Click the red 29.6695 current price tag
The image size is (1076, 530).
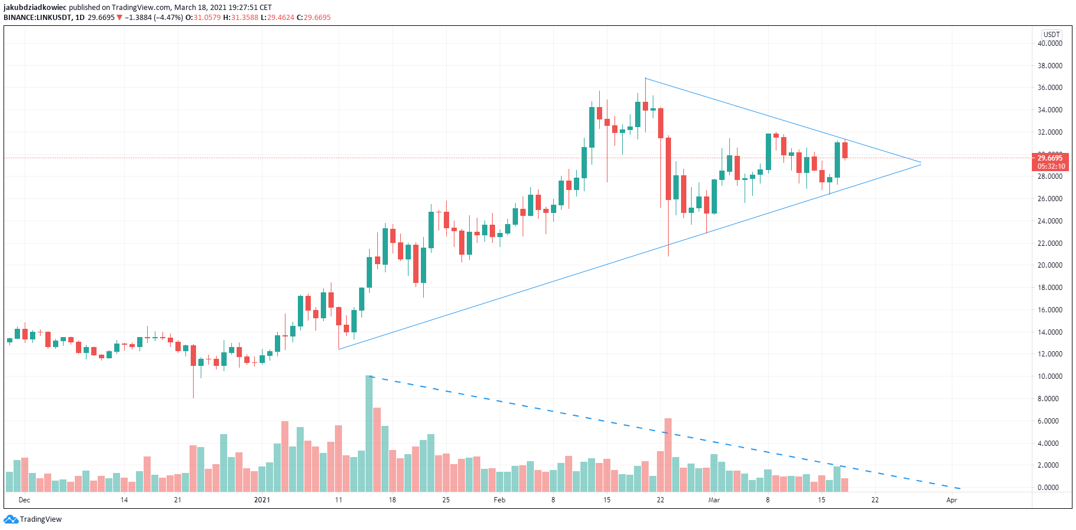(x=1050, y=162)
